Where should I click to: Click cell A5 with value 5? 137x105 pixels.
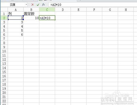click(x=16, y=30)
